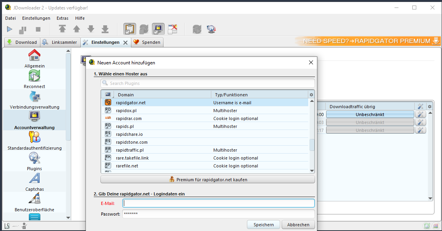The image size is (442, 231).
Task: Click the LS icon in status bar
Action: point(7,225)
